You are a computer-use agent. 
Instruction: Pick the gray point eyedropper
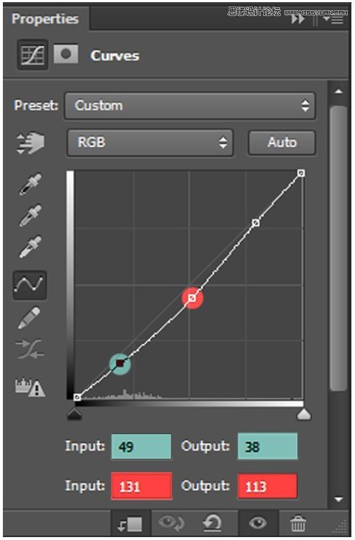click(x=30, y=216)
